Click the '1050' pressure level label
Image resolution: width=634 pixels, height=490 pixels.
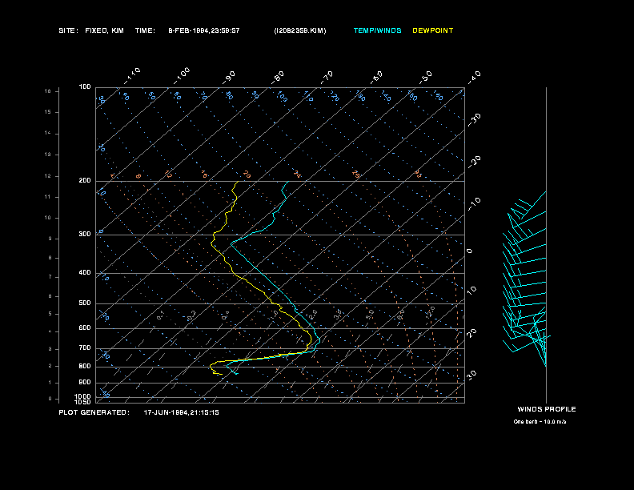click(82, 402)
